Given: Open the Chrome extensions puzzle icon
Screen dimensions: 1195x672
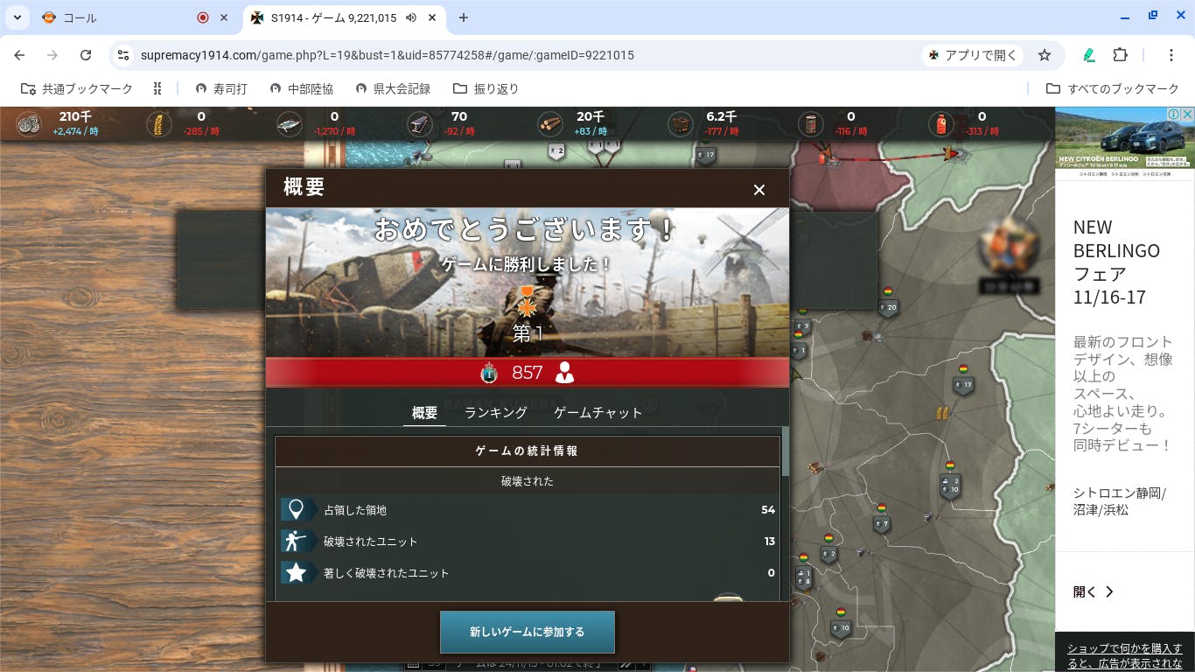Looking at the screenshot, I should [1120, 55].
